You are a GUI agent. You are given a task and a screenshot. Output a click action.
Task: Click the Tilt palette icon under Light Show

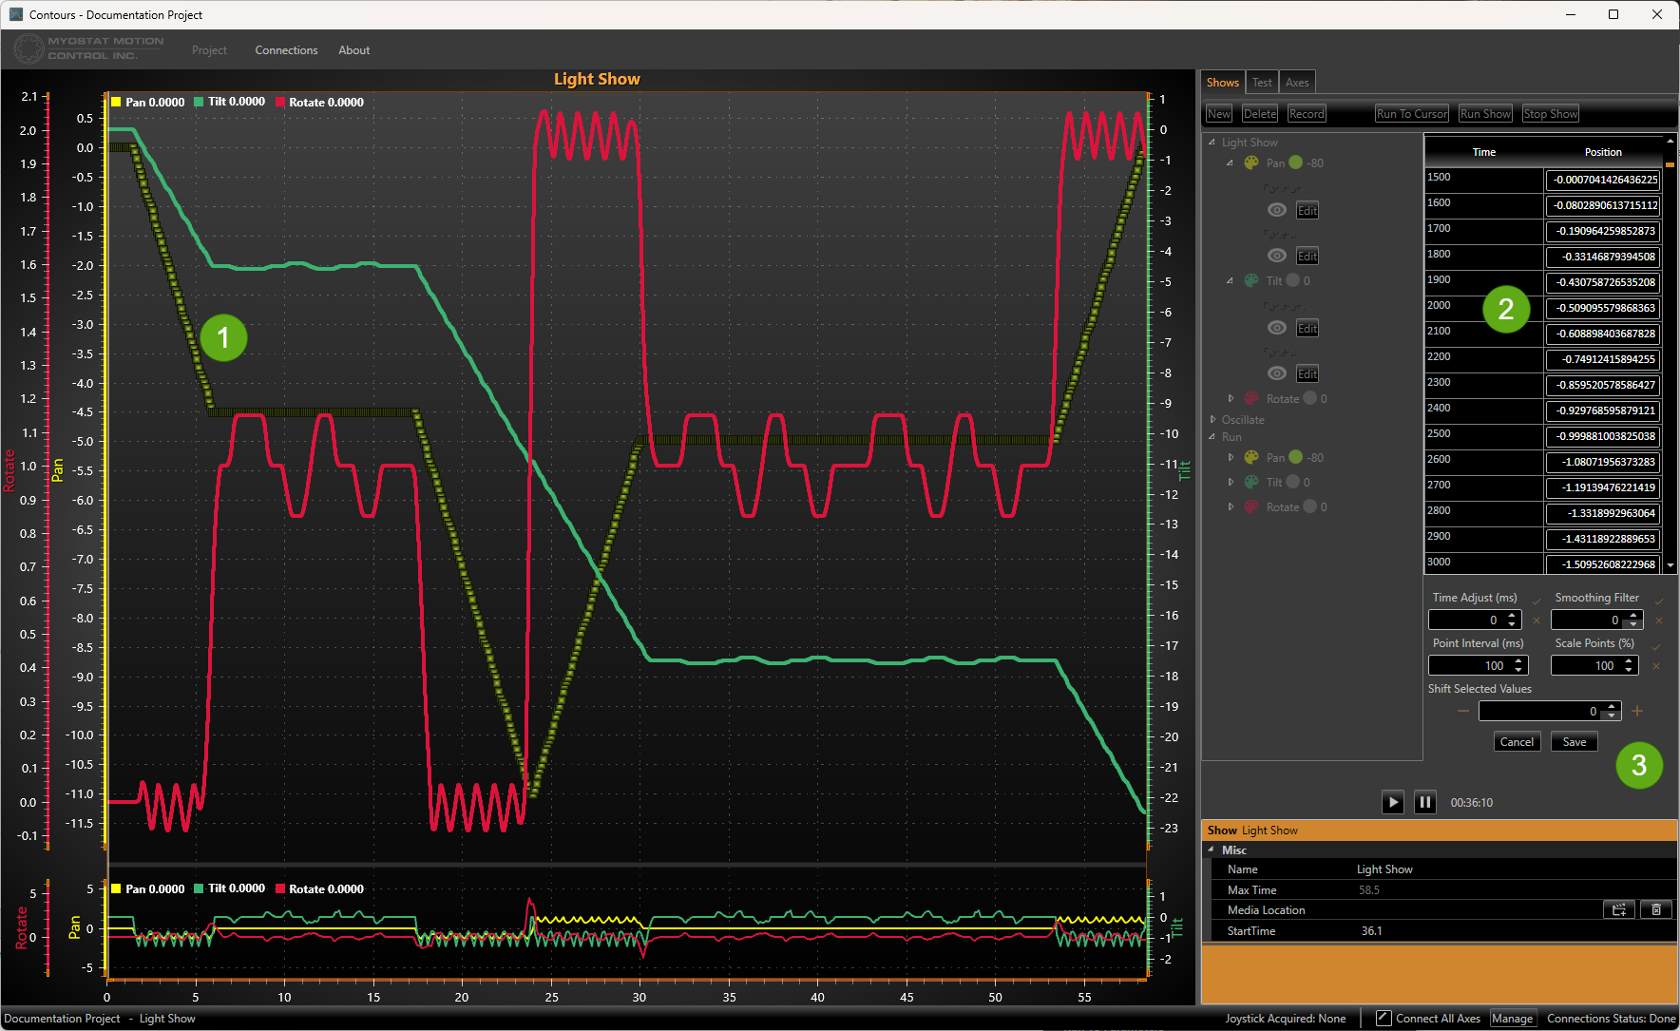pyautogui.click(x=1251, y=280)
